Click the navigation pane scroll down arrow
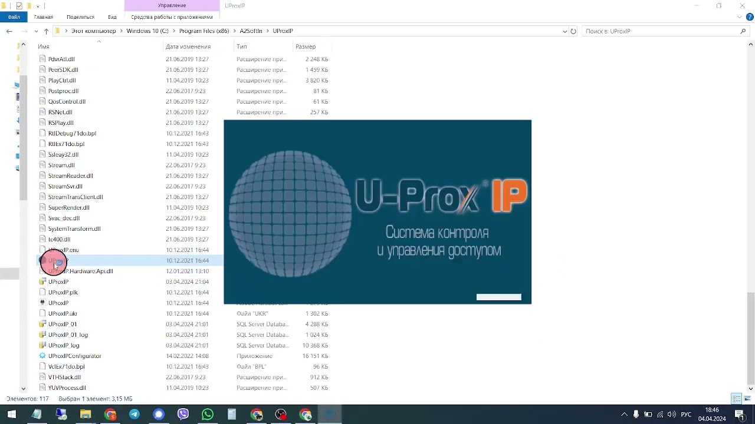Viewport: 755px width, 424px height. click(x=23, y=389)
